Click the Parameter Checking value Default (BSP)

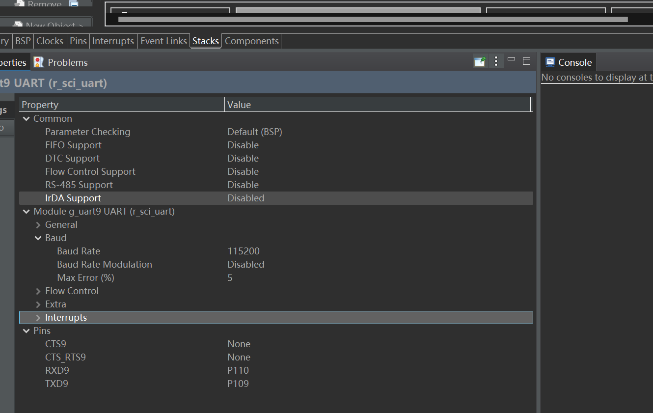pos(255,132)
